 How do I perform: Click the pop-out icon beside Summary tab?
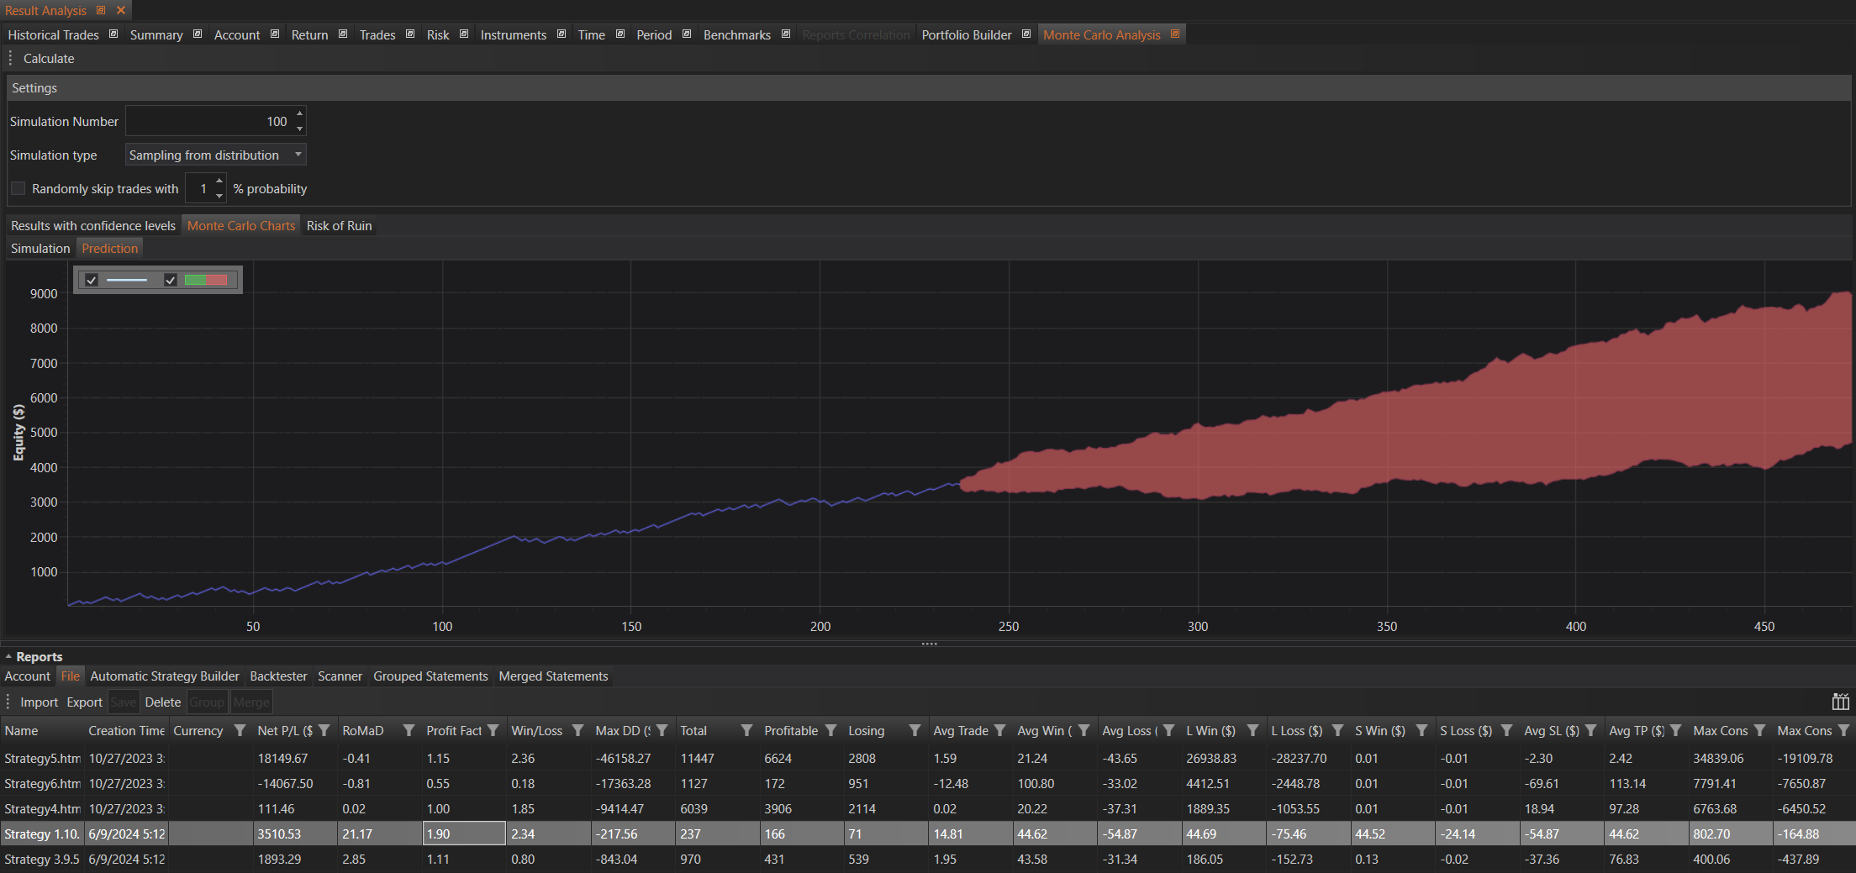(198, 34)
